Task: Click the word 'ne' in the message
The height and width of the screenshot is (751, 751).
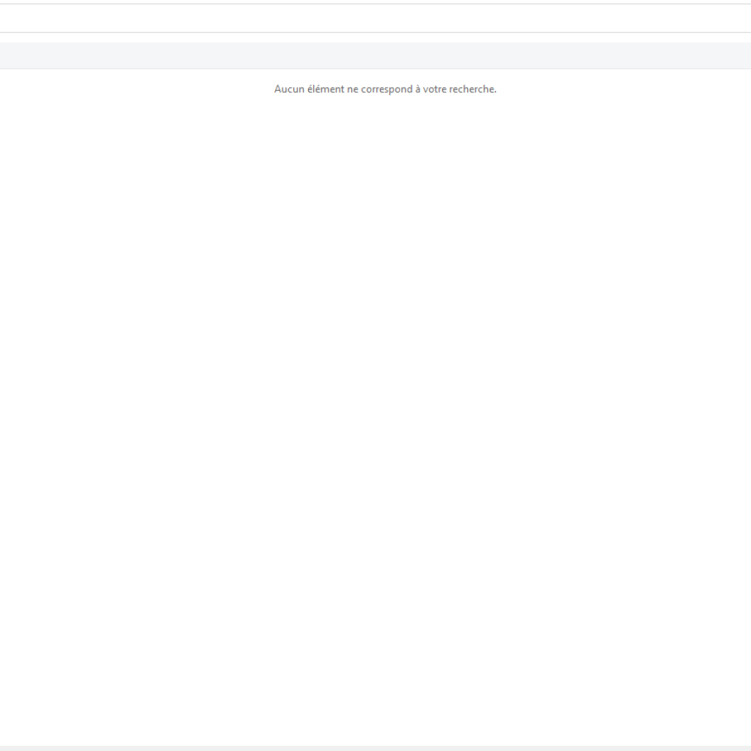Action: [x=352, y=89]
